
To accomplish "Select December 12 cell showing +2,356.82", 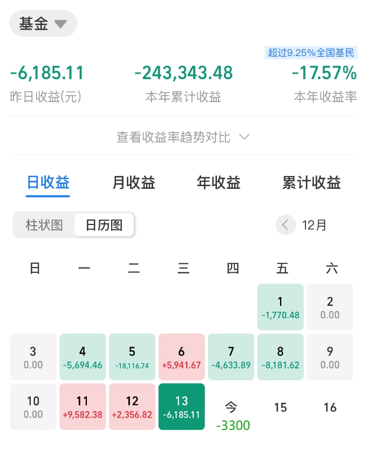I will [132, 407].
